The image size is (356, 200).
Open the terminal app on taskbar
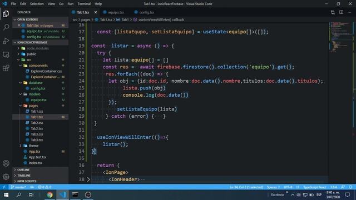tap(75, 195)
